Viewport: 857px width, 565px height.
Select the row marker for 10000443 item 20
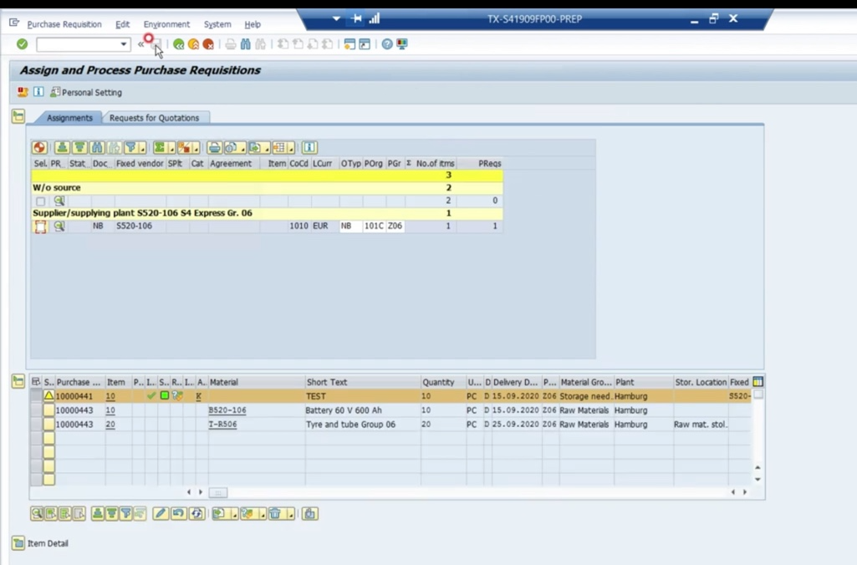[x=37, y=424]
